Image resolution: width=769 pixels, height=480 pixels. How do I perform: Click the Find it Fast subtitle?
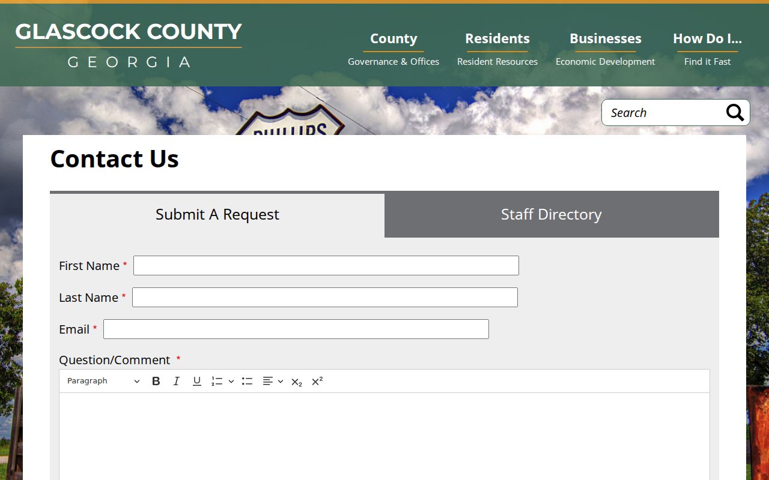click(708, 61)
